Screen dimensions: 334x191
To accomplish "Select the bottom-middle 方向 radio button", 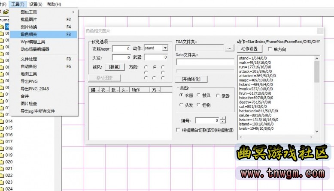I will pyautogui.click(x=154, y=78).
